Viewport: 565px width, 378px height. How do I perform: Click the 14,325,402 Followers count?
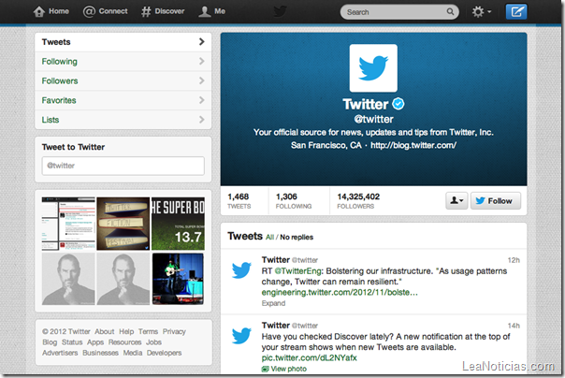tap(358, 201)
